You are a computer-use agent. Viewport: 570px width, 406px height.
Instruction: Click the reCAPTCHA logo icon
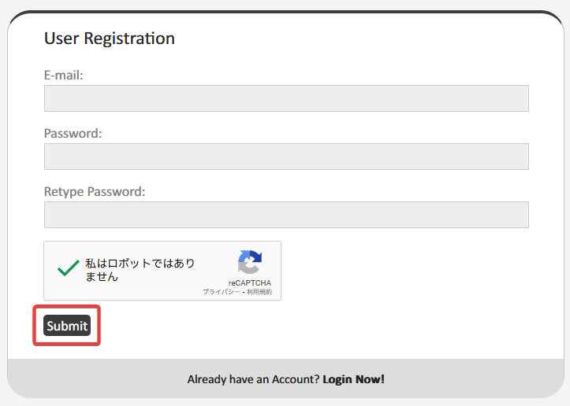[x=249, y=263]
